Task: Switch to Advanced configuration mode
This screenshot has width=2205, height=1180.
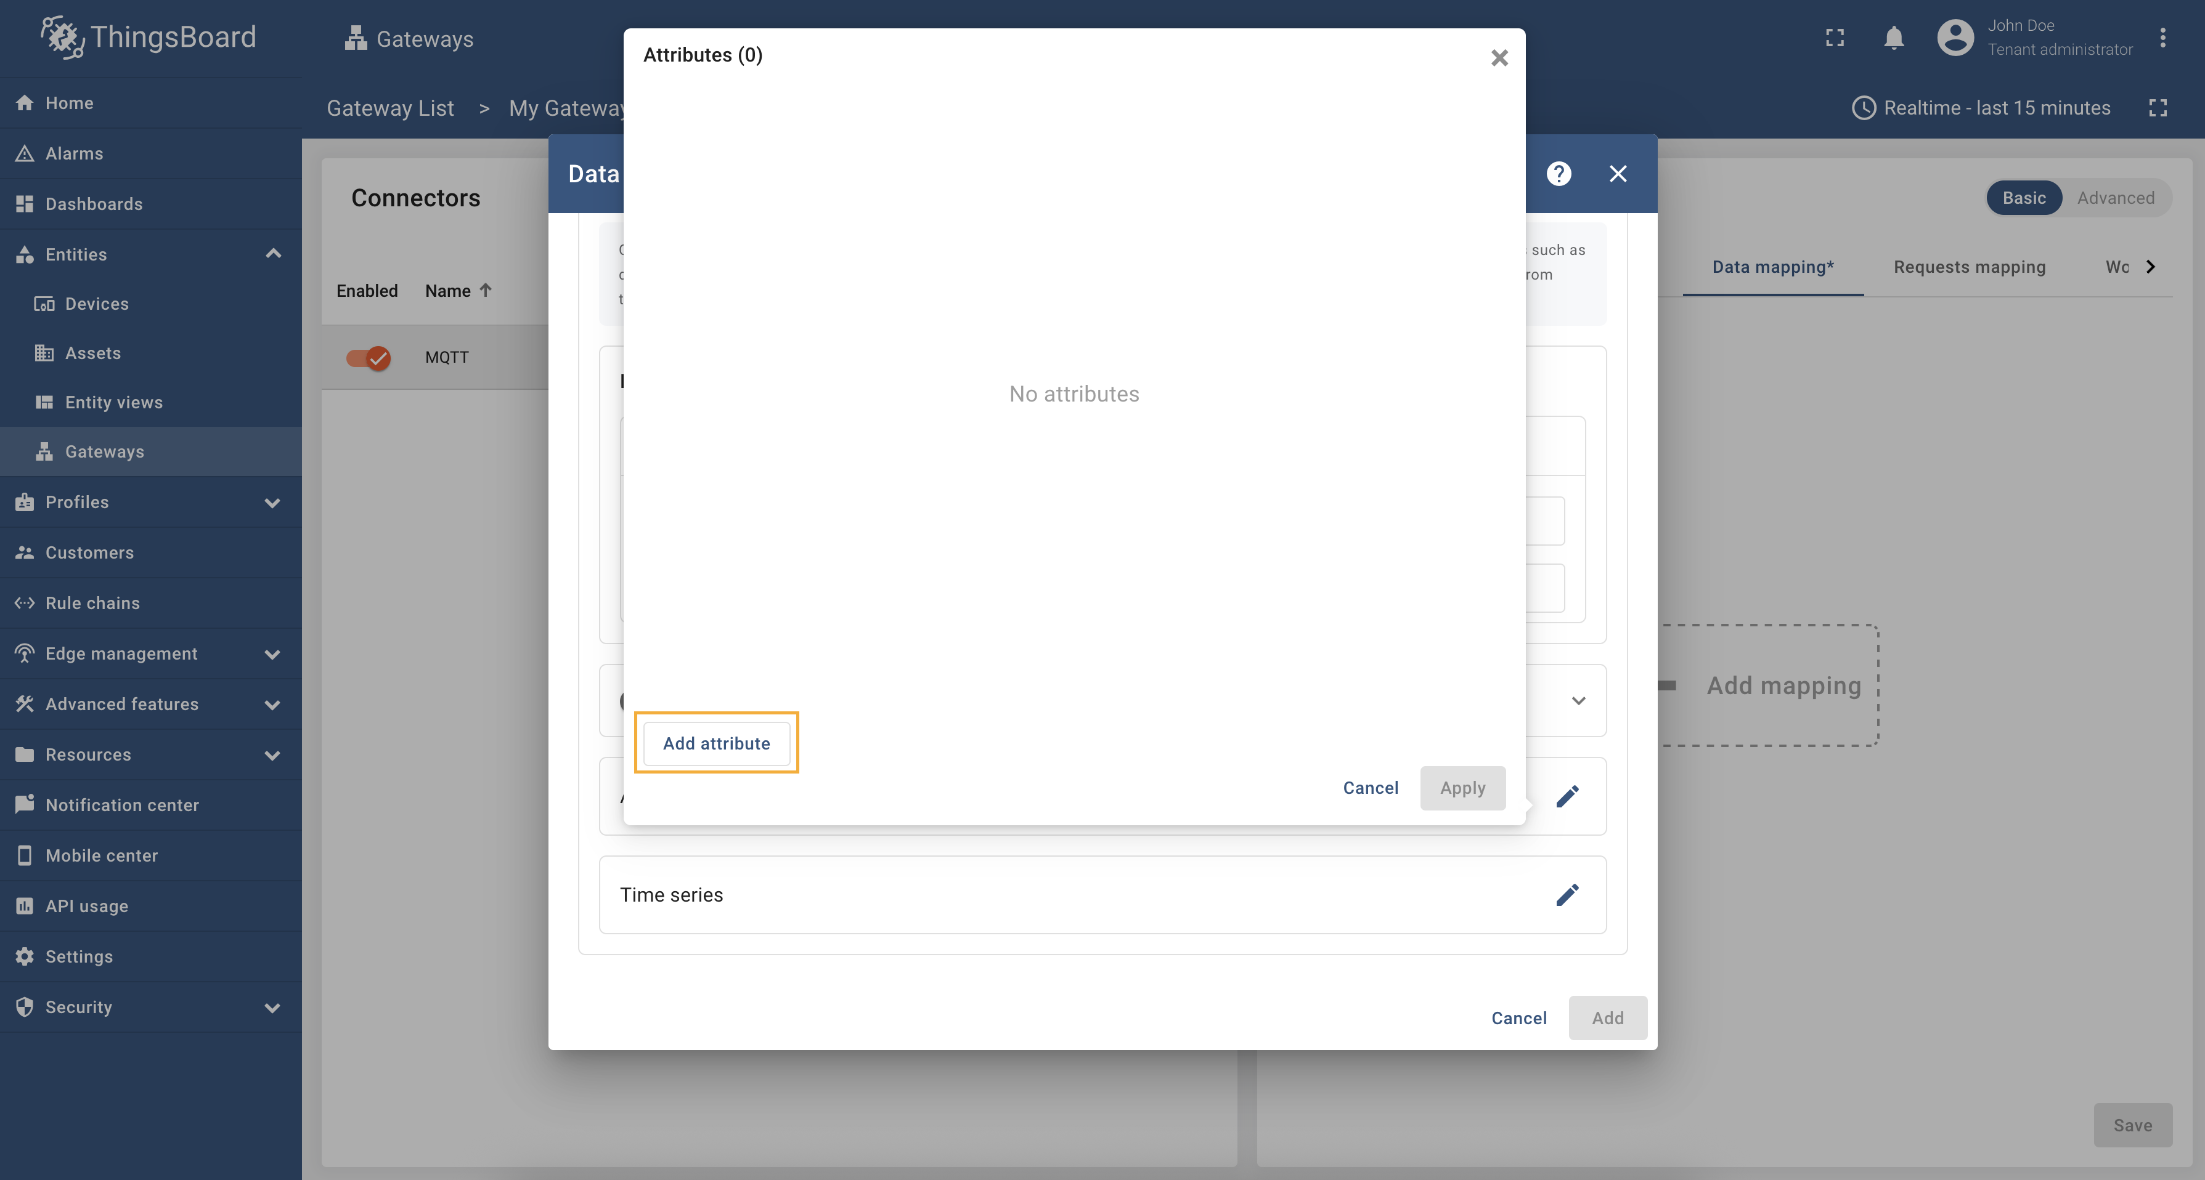Action: tap(2115, 198)
